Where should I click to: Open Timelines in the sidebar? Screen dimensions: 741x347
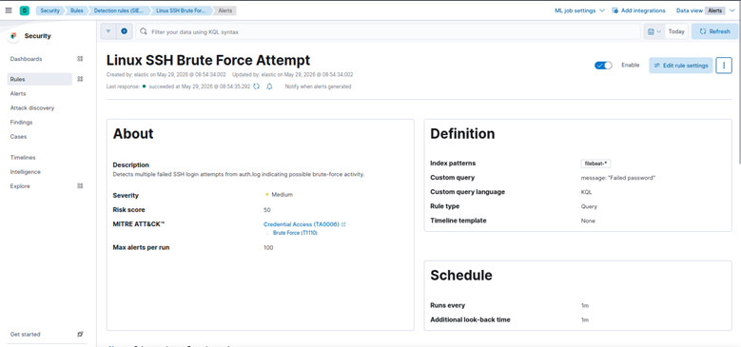coord(23,158)
